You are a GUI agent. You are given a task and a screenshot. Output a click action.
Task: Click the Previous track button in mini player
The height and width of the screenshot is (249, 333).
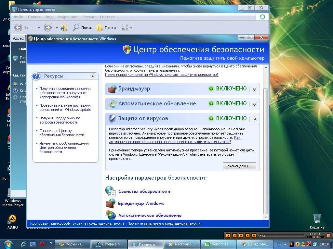tap(241, 235)
